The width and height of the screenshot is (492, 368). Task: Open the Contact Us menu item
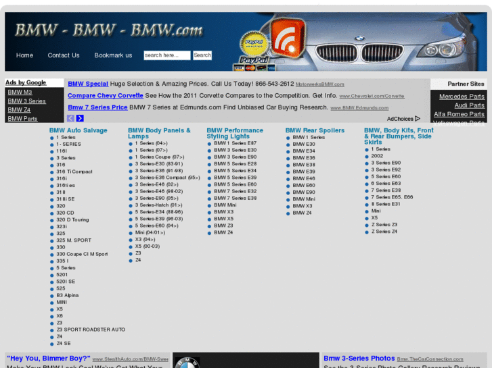[64, 55]
